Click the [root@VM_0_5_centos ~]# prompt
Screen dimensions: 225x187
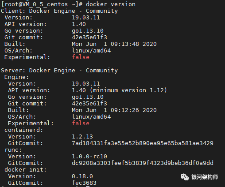(42, 4)
